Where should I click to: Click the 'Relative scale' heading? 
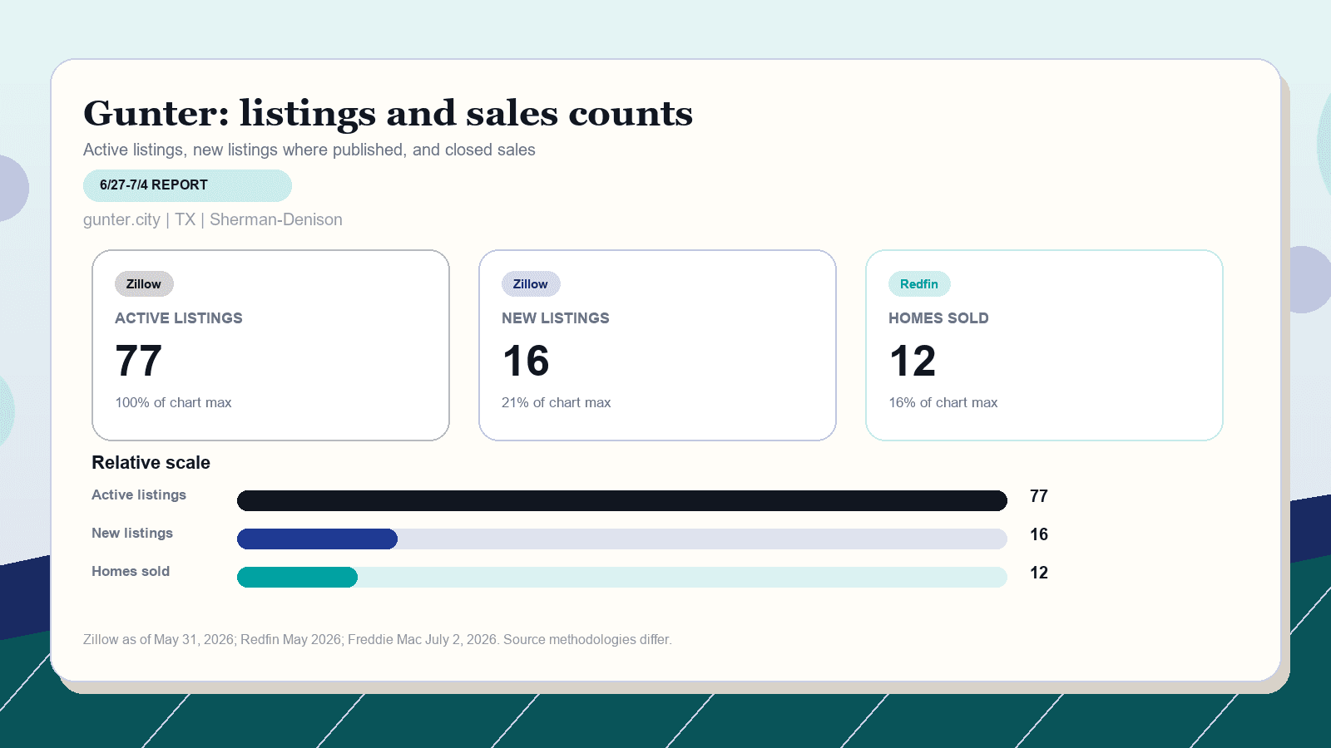151,463
